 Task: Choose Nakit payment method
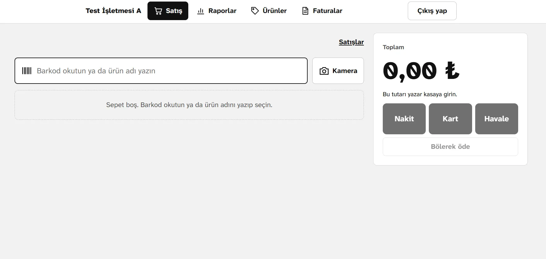pos(404,119)
